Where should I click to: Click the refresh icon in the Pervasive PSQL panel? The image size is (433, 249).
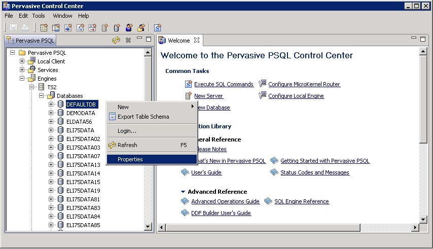coord(116,40)
